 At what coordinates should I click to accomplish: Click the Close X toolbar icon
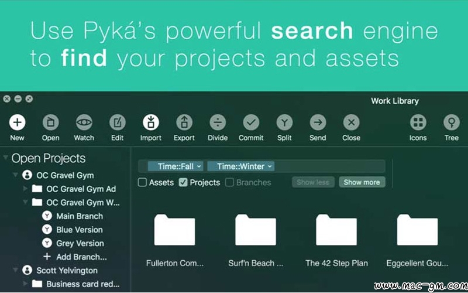point(352,122)
